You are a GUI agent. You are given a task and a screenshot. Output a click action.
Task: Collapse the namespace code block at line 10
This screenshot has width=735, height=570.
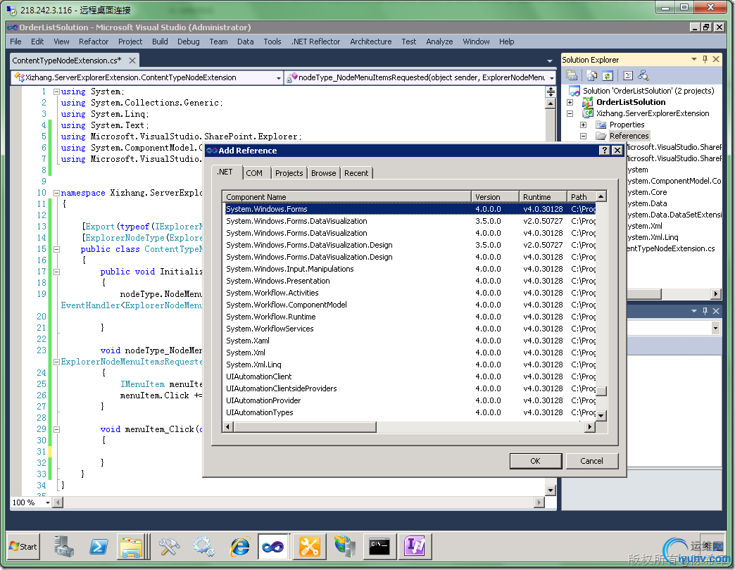point(56,193)
